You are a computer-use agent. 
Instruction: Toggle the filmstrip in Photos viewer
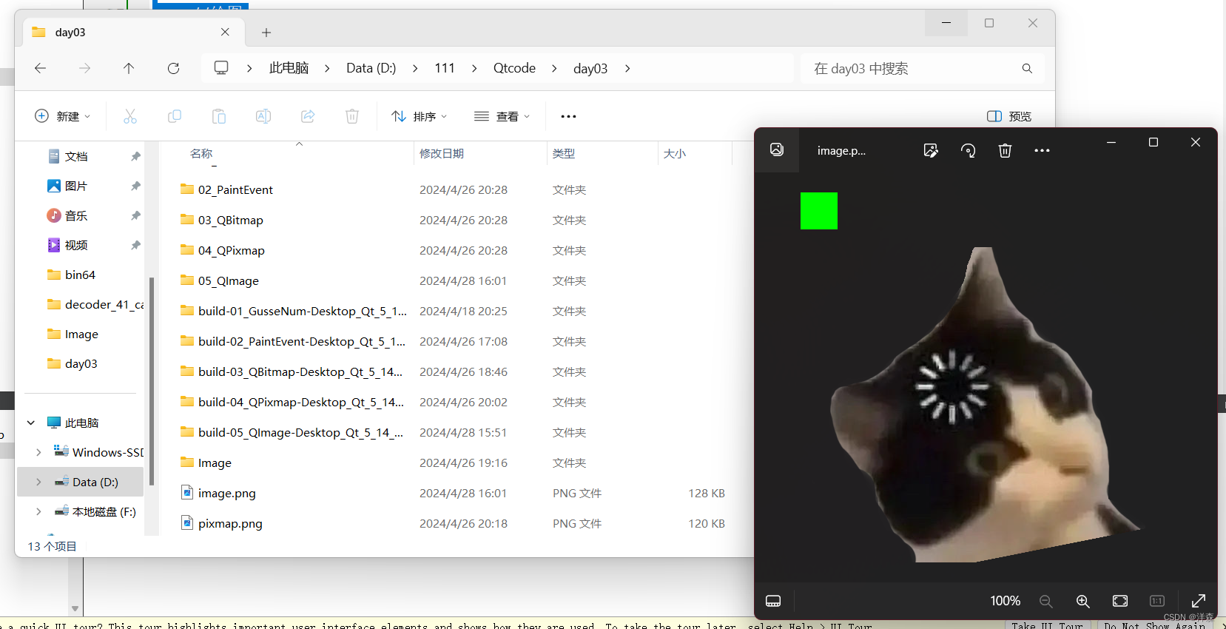773,601
